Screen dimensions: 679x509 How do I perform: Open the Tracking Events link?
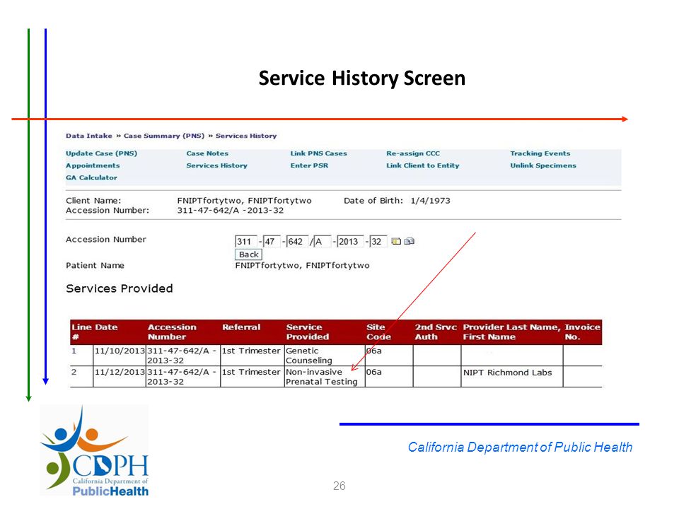540,153
